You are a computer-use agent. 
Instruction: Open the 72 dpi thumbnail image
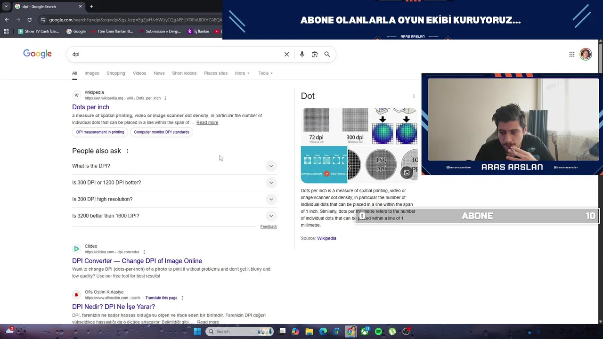(x=316, y=126)
